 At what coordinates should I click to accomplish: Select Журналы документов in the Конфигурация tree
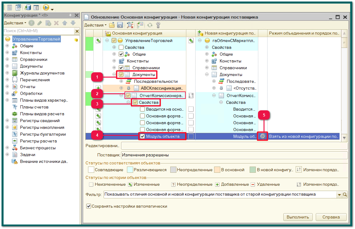[42, 73]
